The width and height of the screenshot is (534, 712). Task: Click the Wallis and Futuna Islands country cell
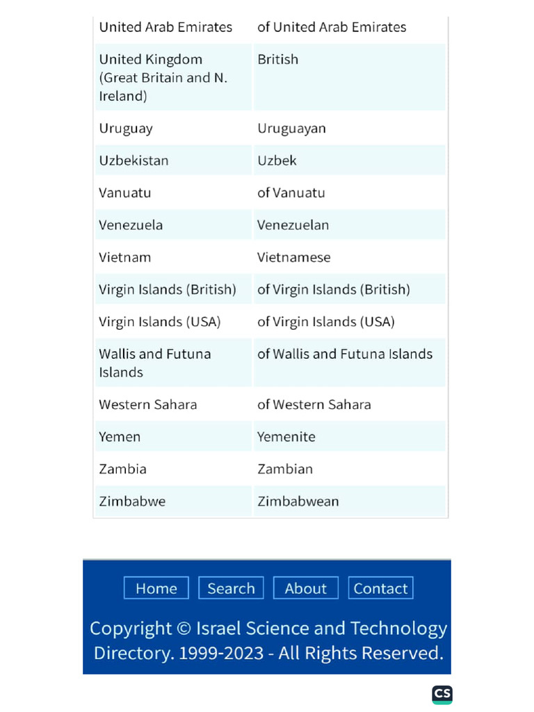173,362
